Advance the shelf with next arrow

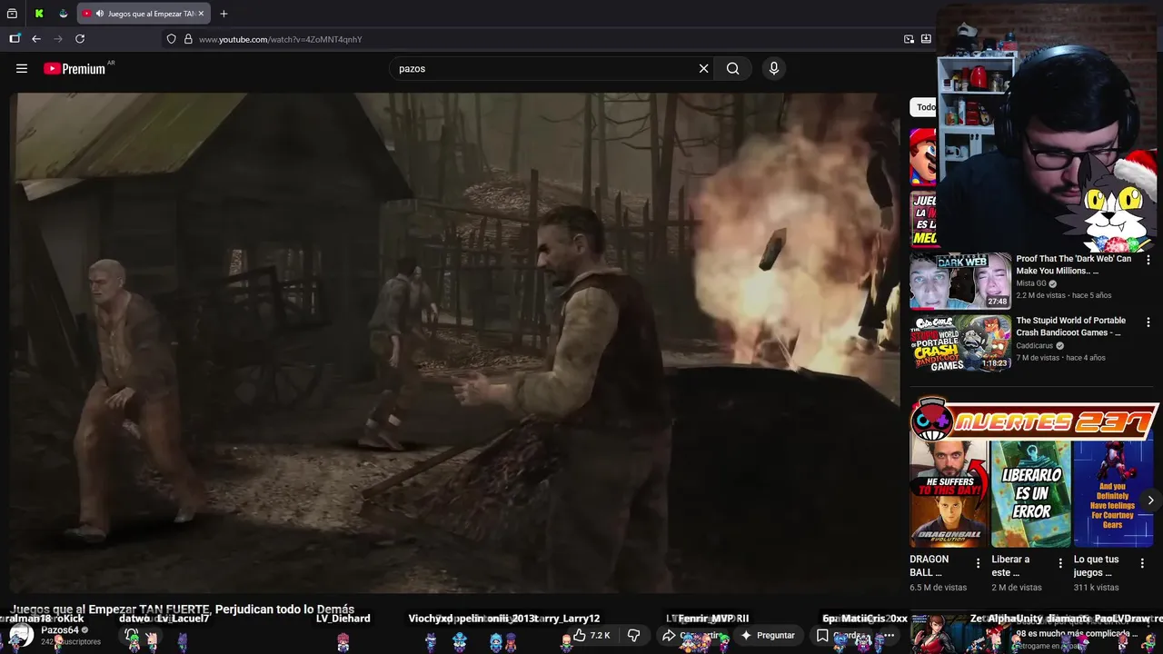click(x=1150, y=500)
